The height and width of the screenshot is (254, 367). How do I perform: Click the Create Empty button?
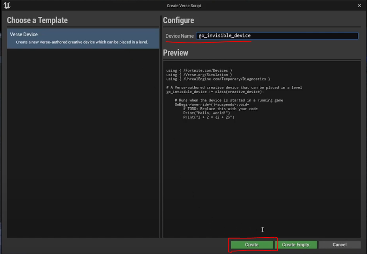[296, 245]
